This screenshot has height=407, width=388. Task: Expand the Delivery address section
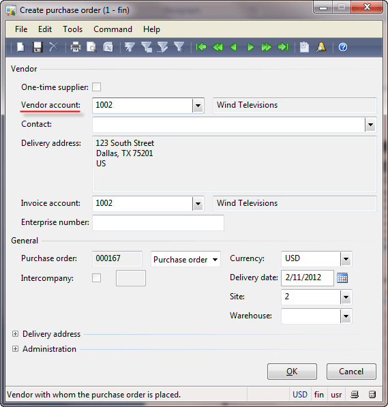(x=15, y=334)
